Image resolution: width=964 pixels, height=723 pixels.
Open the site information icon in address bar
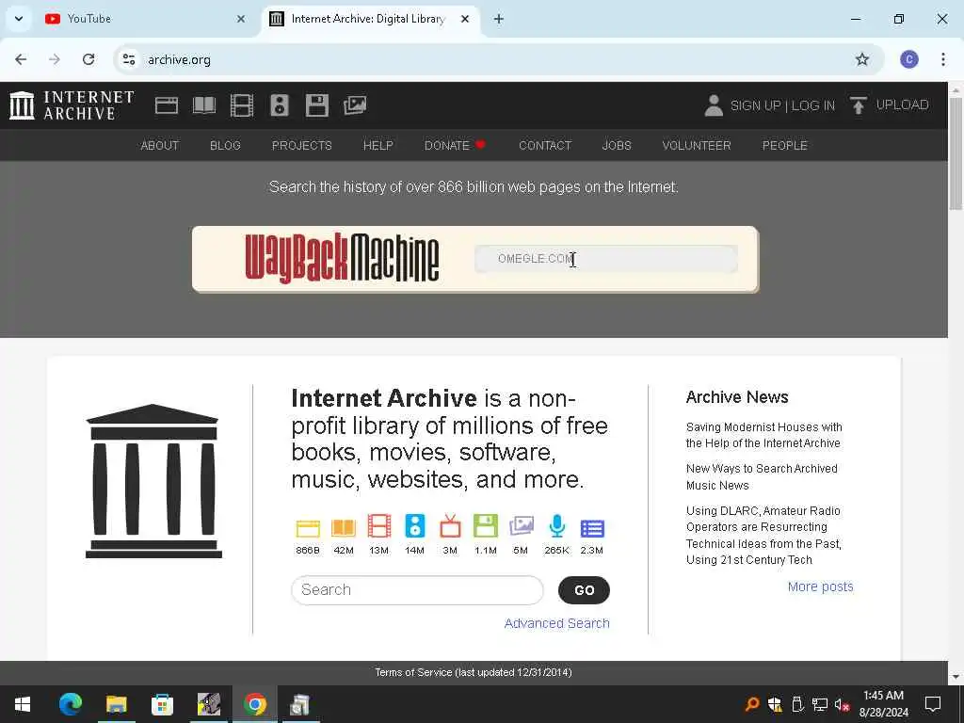[x=128, y=59]
